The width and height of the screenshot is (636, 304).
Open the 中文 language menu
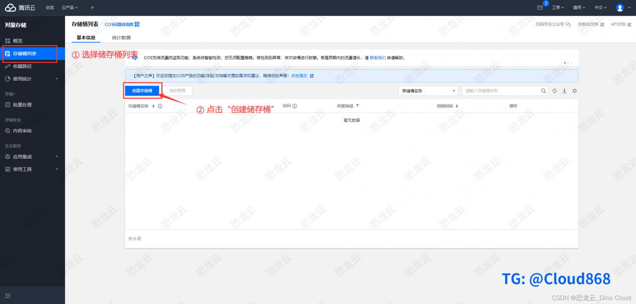[x=599, y=7]
